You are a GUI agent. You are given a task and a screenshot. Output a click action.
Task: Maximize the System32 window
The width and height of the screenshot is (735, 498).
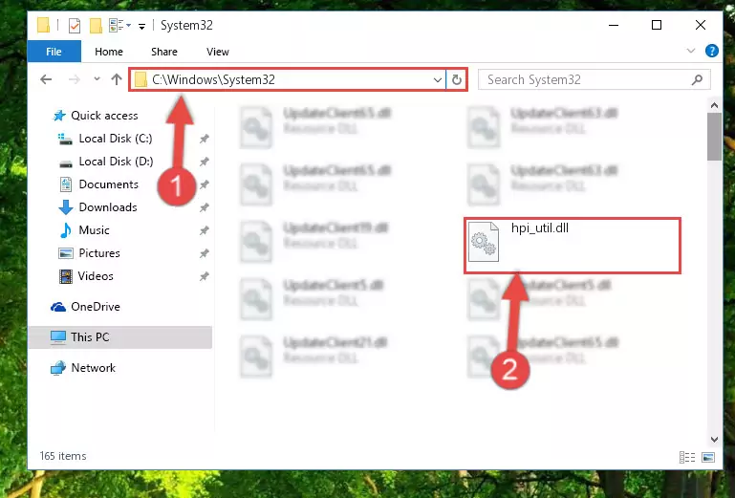click(x=657, y=25)
